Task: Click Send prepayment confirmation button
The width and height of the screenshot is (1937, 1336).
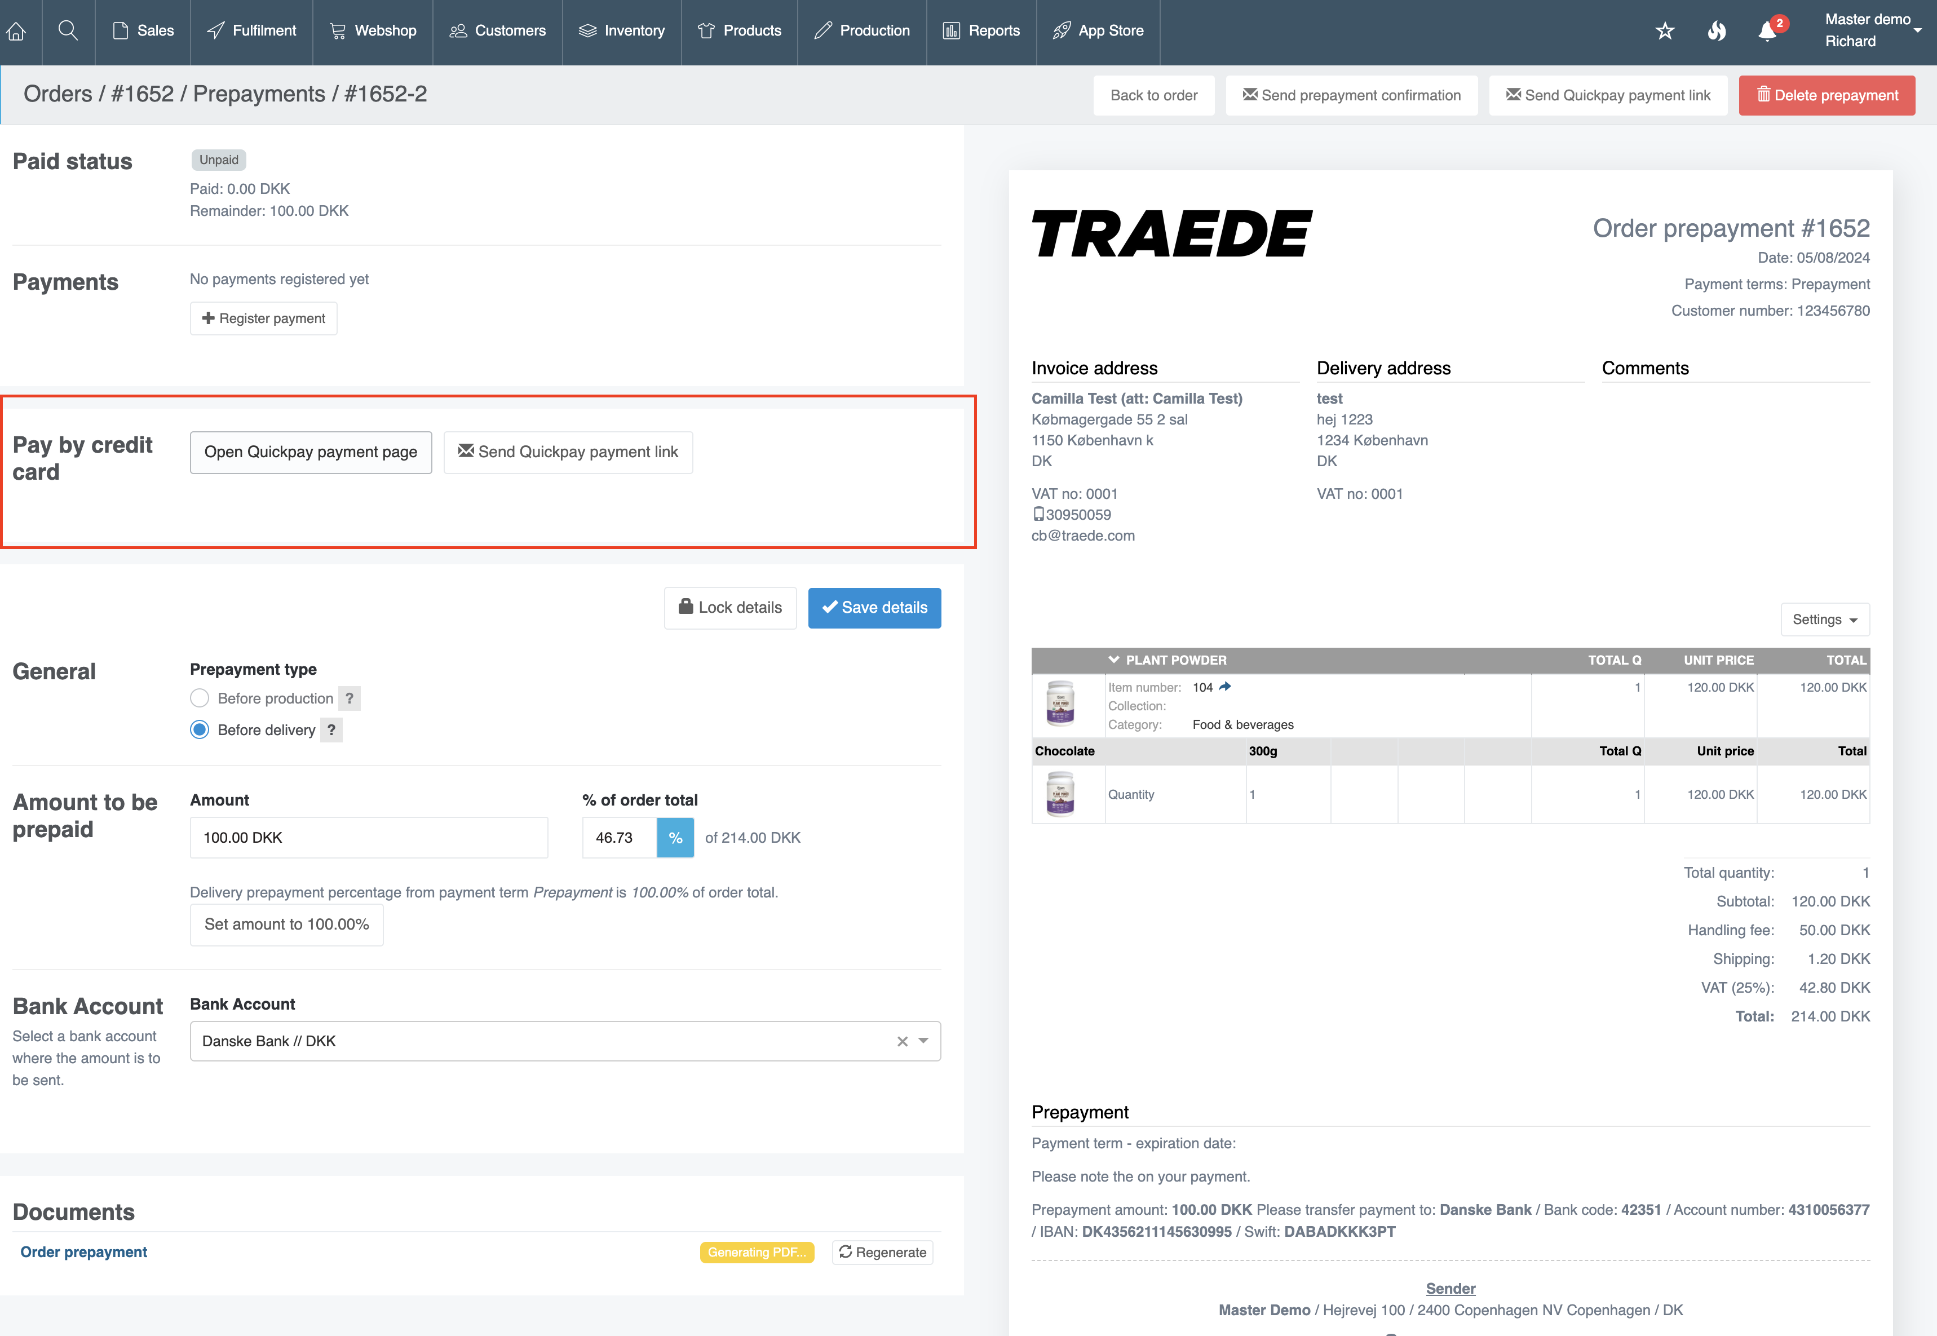Action: pos(1352,95)
